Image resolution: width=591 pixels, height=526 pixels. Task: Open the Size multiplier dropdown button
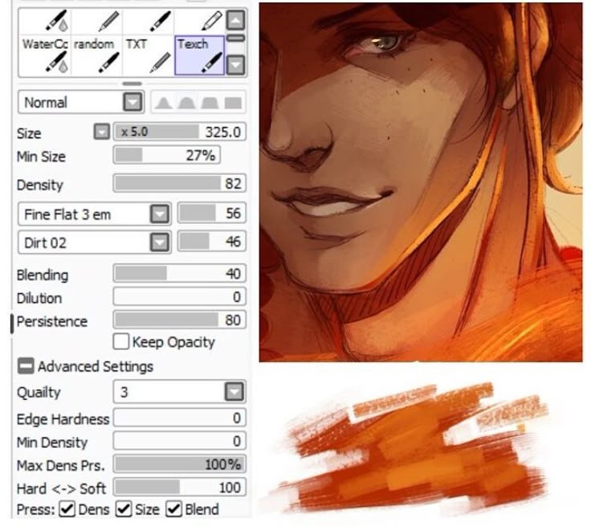102,132
